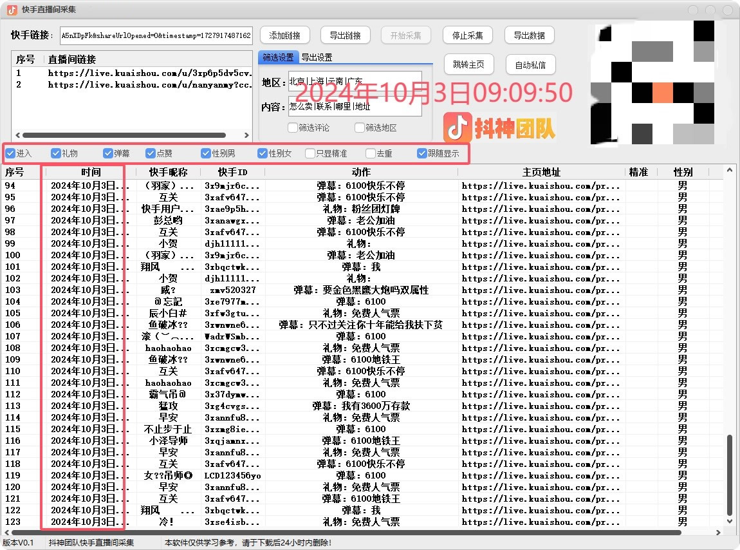
Task: Click the data table scroll-down arrow
Action: (x=730, y=521)
